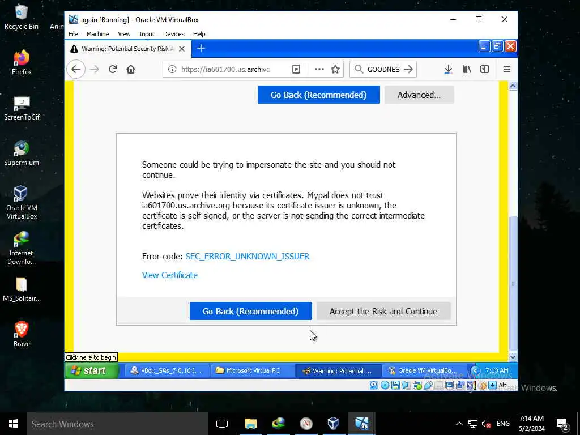Screen dimensions: 580x435
Task: Click Go Back (Recommended) in advanced panel
Action: 250,311
